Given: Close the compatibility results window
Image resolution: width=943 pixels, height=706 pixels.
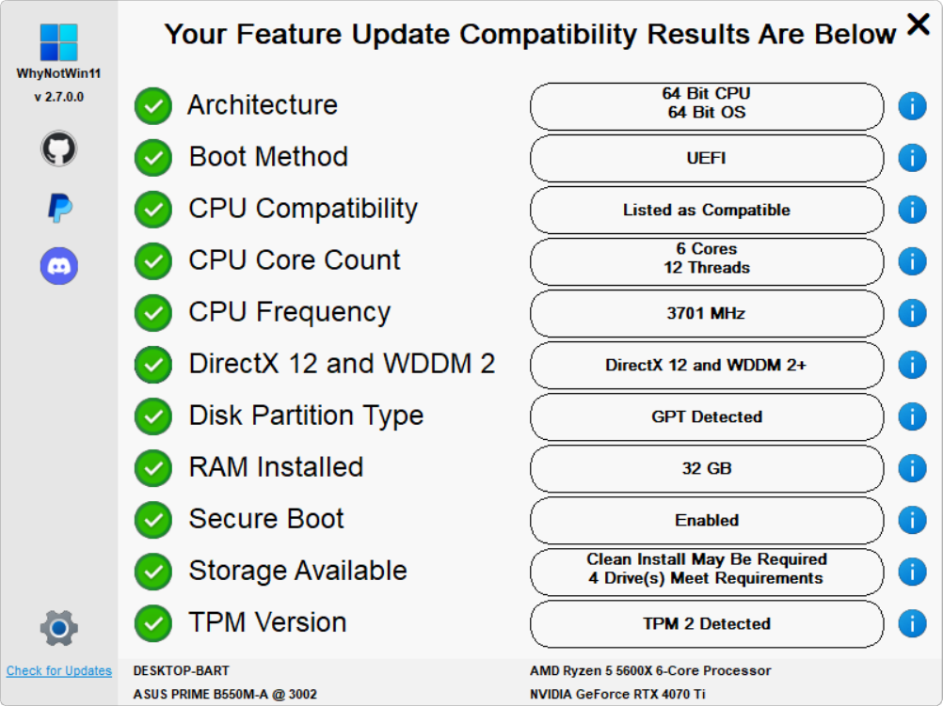Looking at the screenshot, I should (x=918, y=24).
